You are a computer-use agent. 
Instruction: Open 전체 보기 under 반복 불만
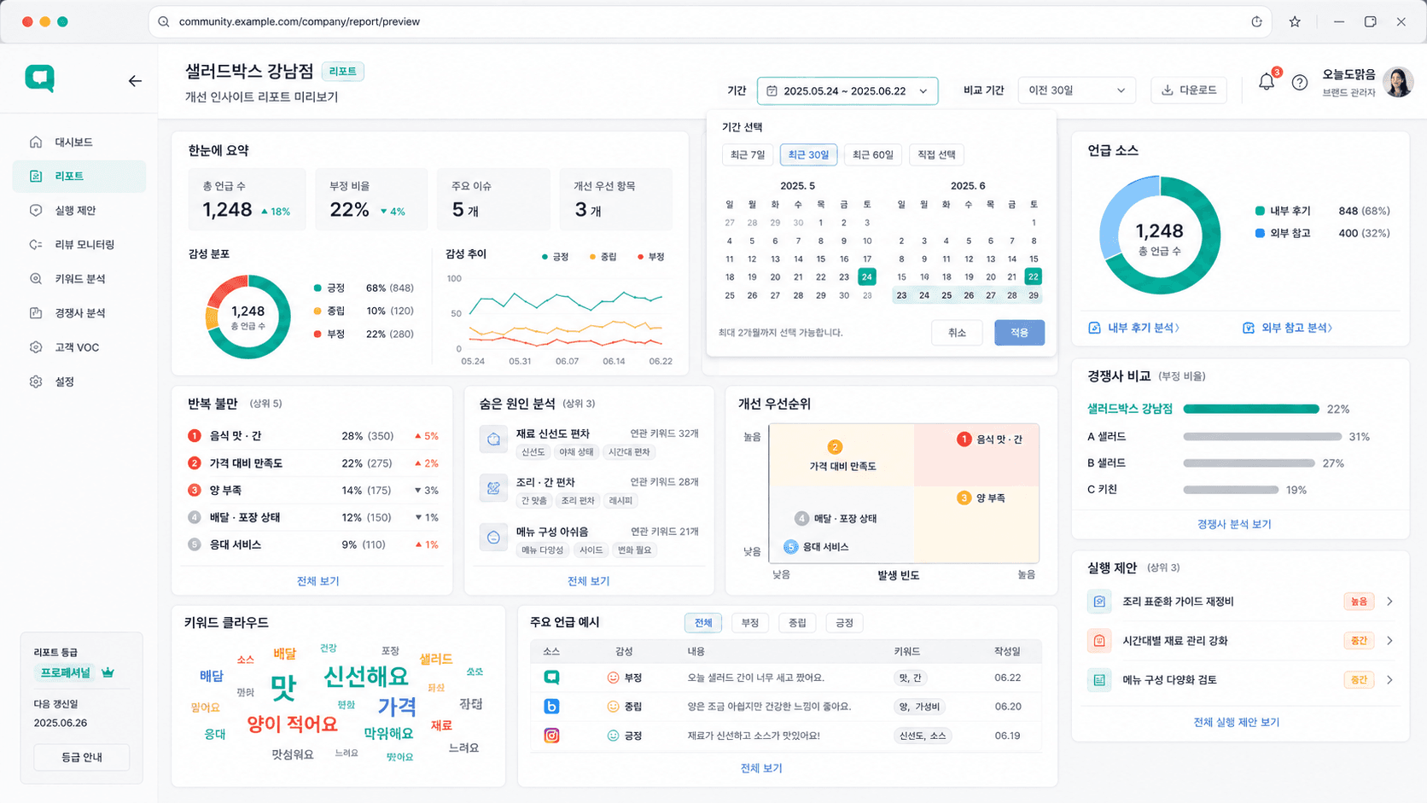click(x=317, y=581)
